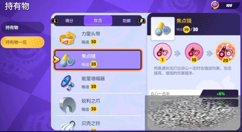
Task: Click the 会心一击率 +6% stat row
Action: pos(194,93)
